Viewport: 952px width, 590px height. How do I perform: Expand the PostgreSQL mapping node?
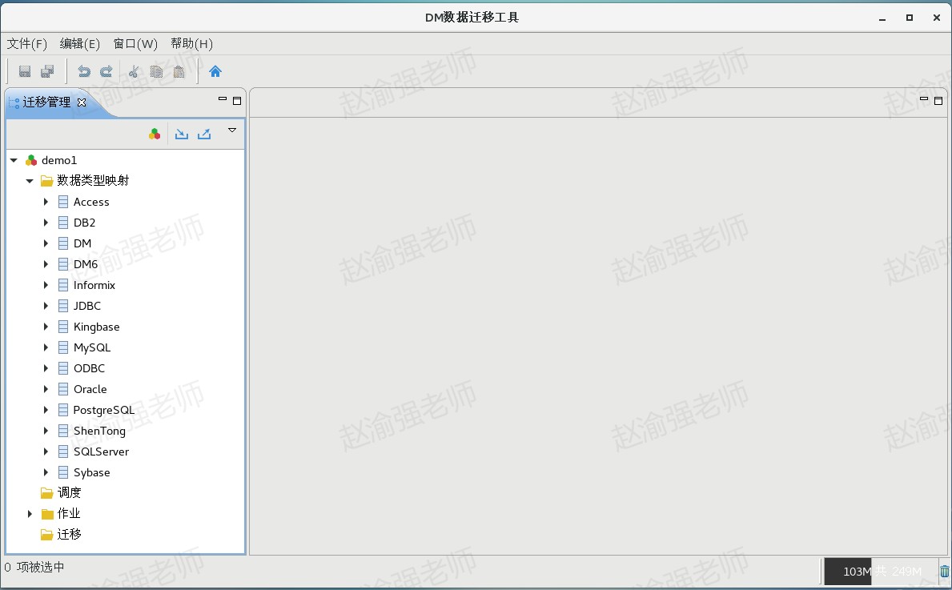46,410
